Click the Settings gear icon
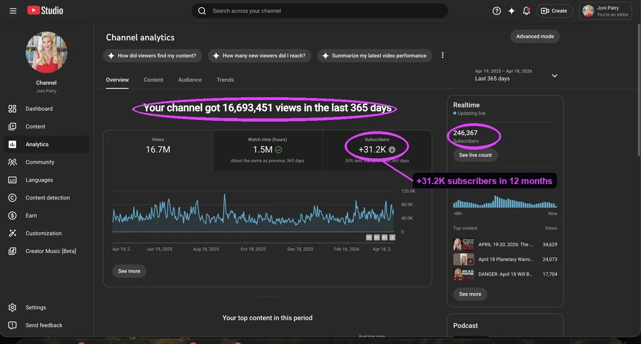Screen dimensions: 641x344 pyautogui.click(x=13, y=308)
